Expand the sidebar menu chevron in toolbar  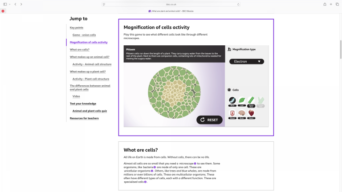pos(10,4)
